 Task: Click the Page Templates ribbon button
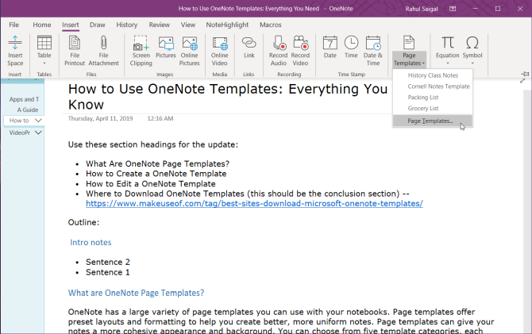[x=409, y=51]
